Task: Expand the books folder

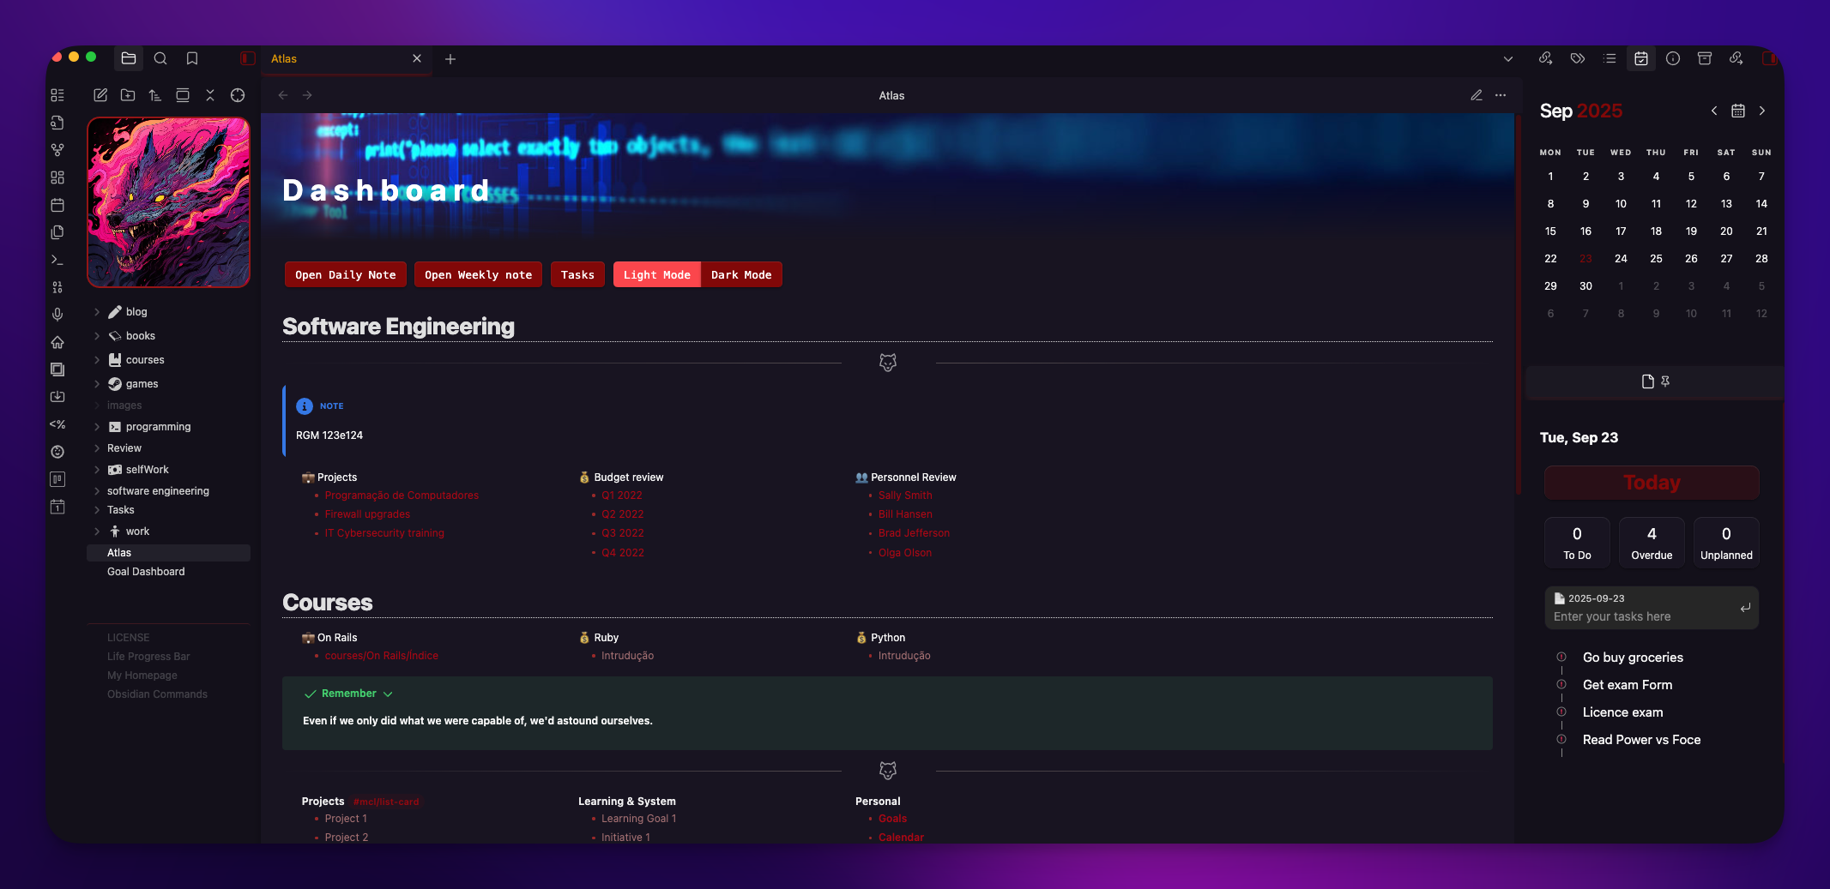Action: pos(97,336)
